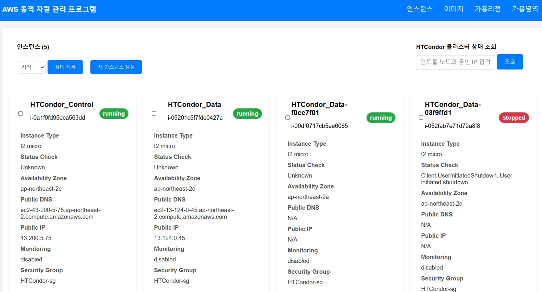Click the DNS ec2-13-124-0-45.ap-northeast-2.compute.amazonaws.com
The width and height of the screenshot is (542, 292).
point(194,213)
